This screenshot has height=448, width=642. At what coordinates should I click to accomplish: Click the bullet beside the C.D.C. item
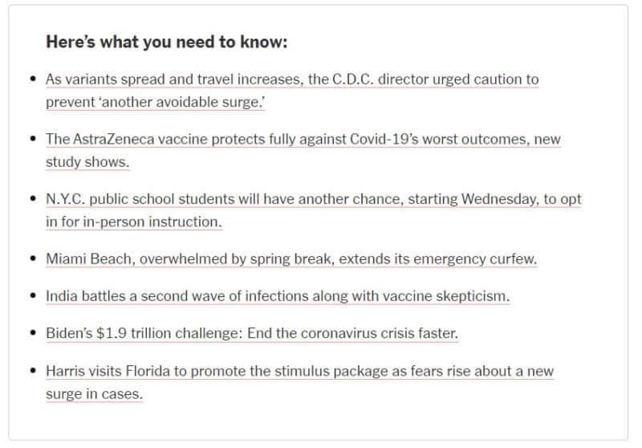pyautogui.click(x=33, y=78)
